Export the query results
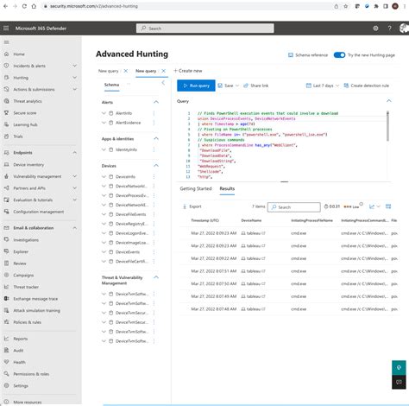Viewport: 409px width, 406px height. [192, 206]
